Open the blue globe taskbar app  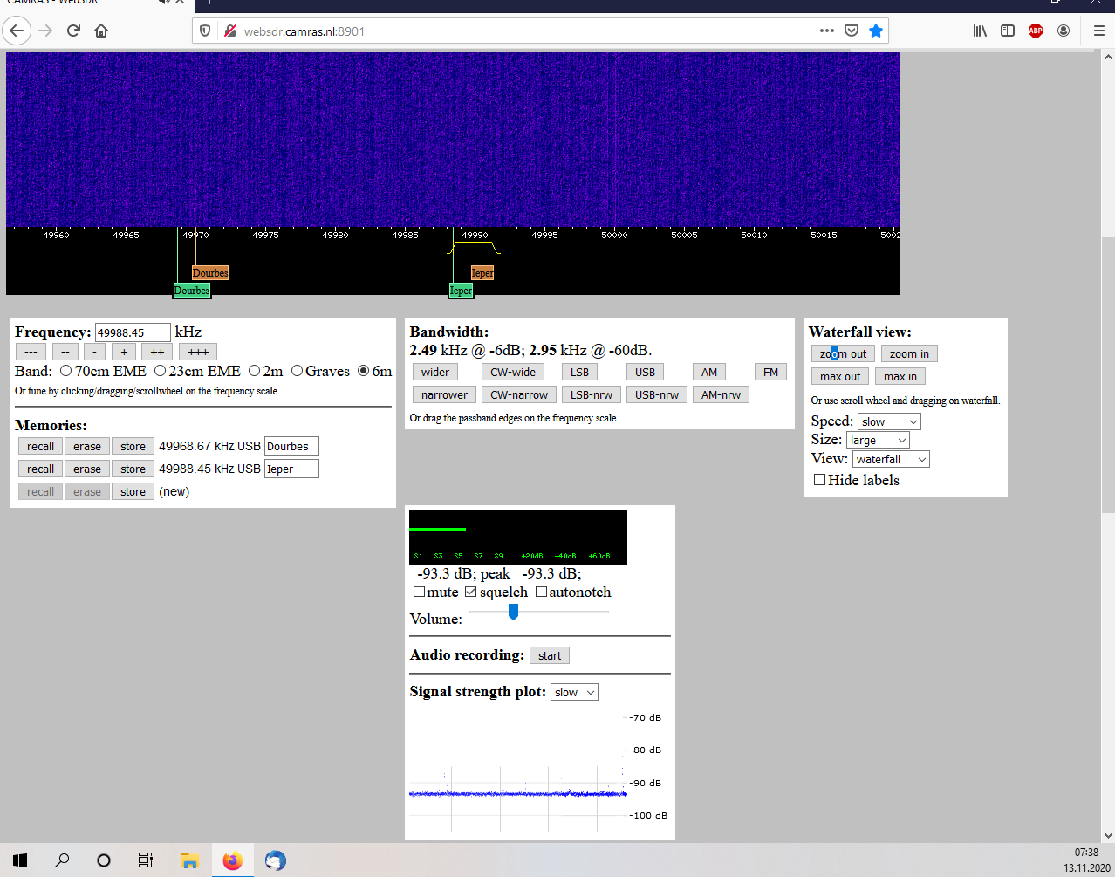pyautogui.click(x=276, y=860)
